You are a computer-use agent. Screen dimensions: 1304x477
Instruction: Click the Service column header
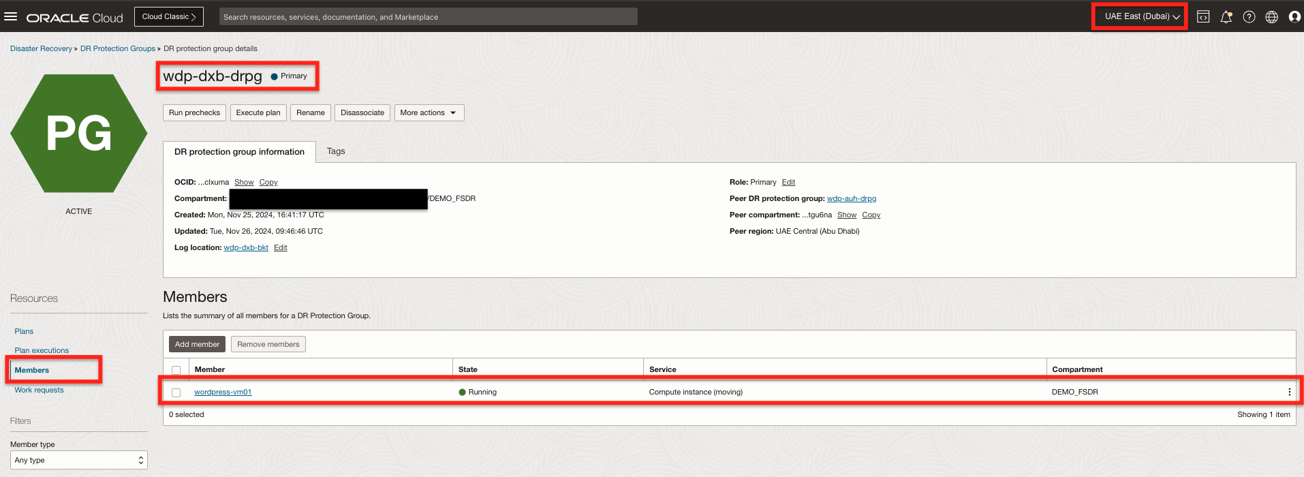click(x=663, y=369)
